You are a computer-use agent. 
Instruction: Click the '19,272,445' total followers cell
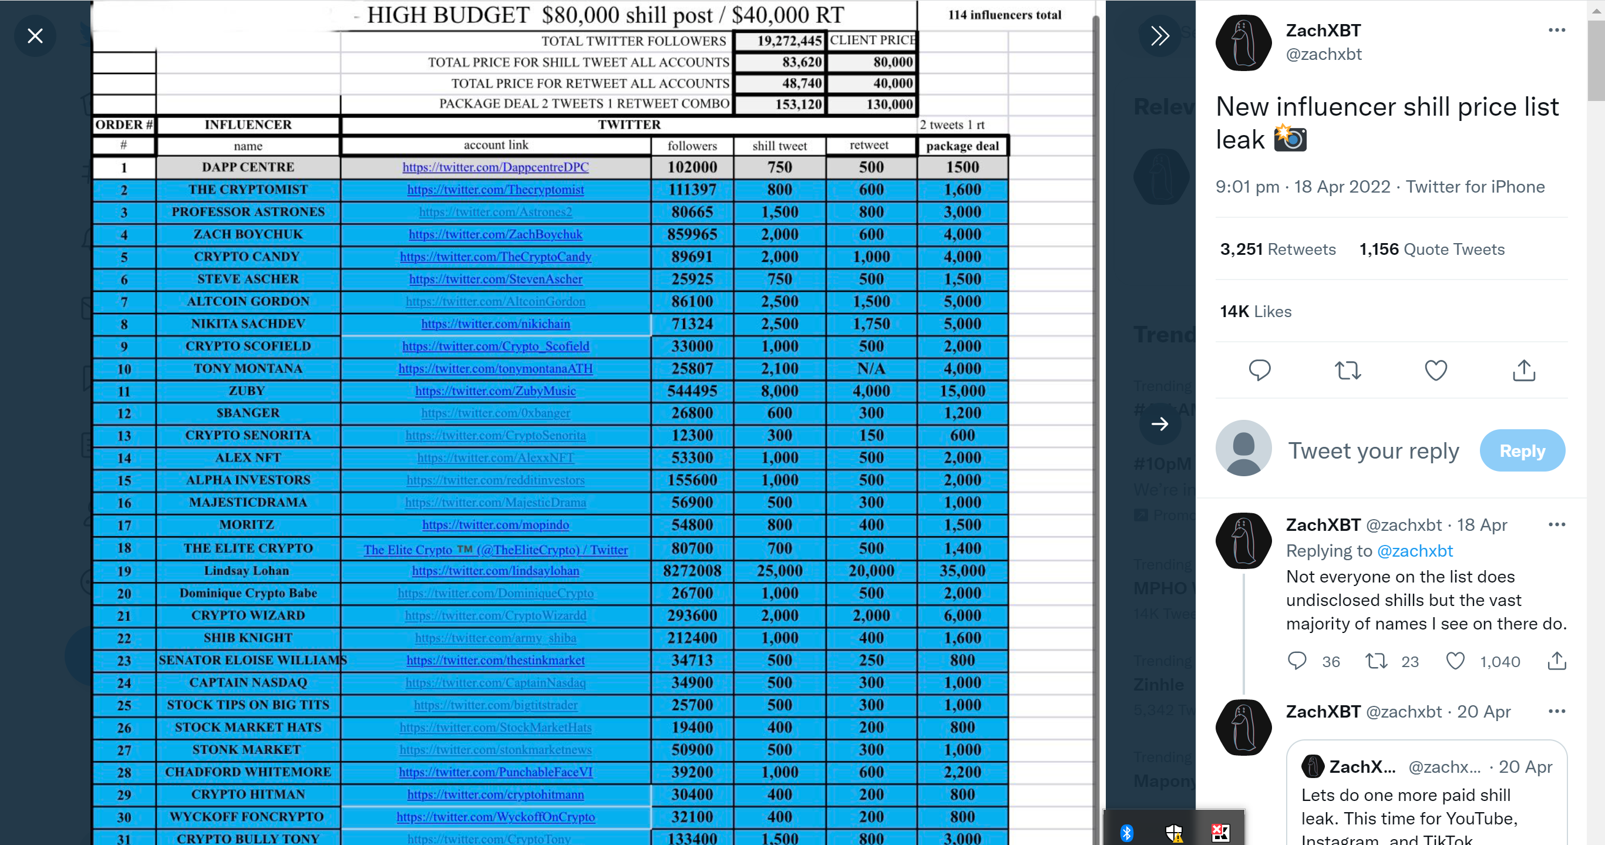coord(779,41)
